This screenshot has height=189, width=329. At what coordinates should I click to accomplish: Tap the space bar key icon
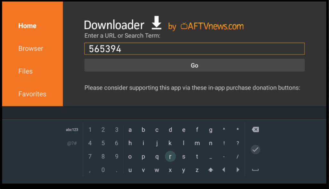pos(255,170)
